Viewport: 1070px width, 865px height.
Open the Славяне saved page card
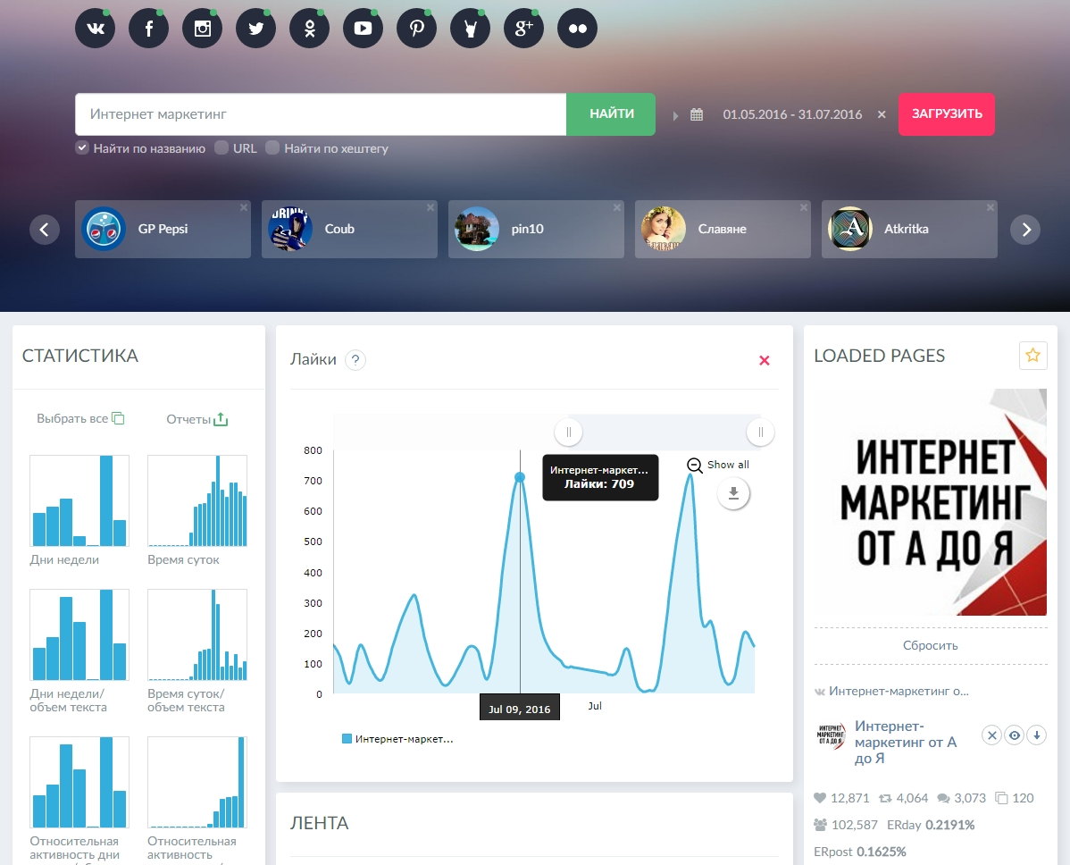723,229
